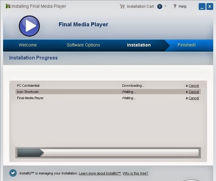Select the Final Media Player row name
The width and height of the screenshot is (216, 181).
coord(30,98)
